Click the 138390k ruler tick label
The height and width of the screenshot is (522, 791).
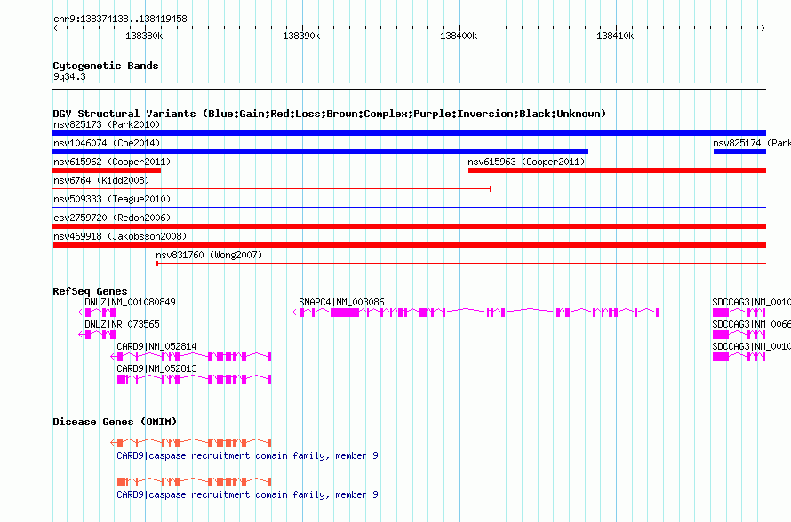tap(301, 36)
